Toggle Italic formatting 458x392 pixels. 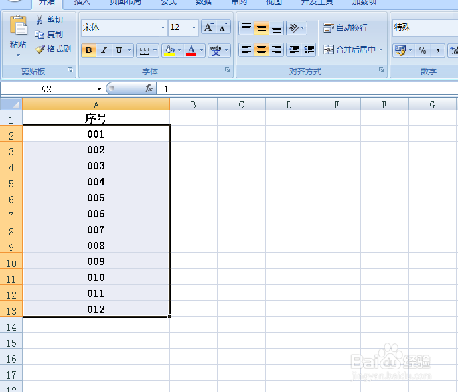click(104, 50)
